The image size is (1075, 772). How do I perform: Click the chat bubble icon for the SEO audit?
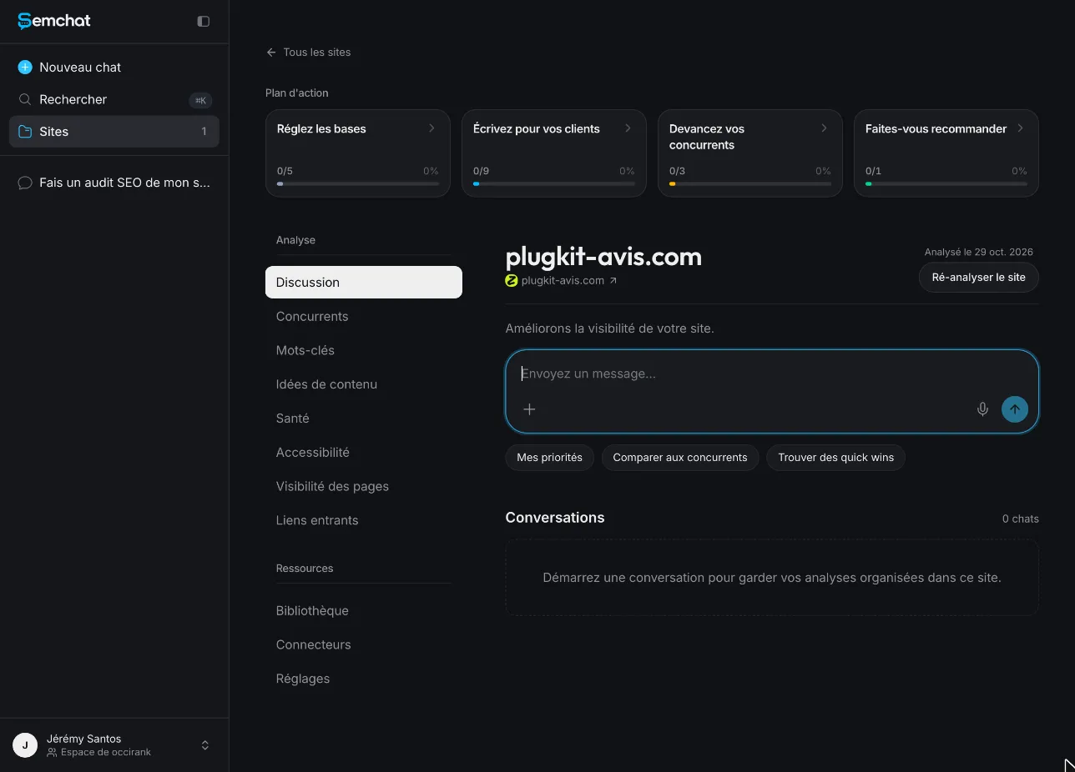click(x=25, y=183)
